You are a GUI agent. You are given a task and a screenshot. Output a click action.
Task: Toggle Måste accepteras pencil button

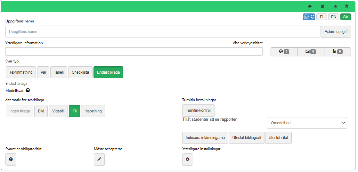99,160
